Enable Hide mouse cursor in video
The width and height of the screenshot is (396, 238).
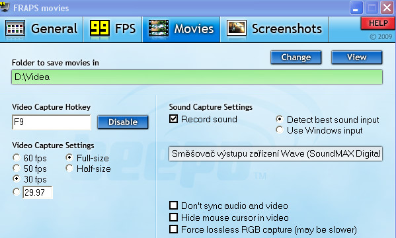[x=173, y=218]
